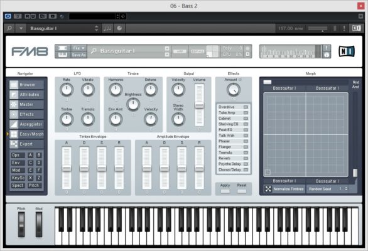Toggle the plugin power bypass button
This screenshot has width=368, height=251.
pyautogui.click(x=8, y=16)
